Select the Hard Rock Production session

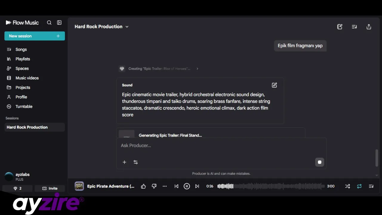tap(35, 127)
